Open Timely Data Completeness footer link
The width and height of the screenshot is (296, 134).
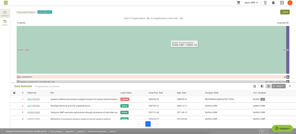pos(97,131)
